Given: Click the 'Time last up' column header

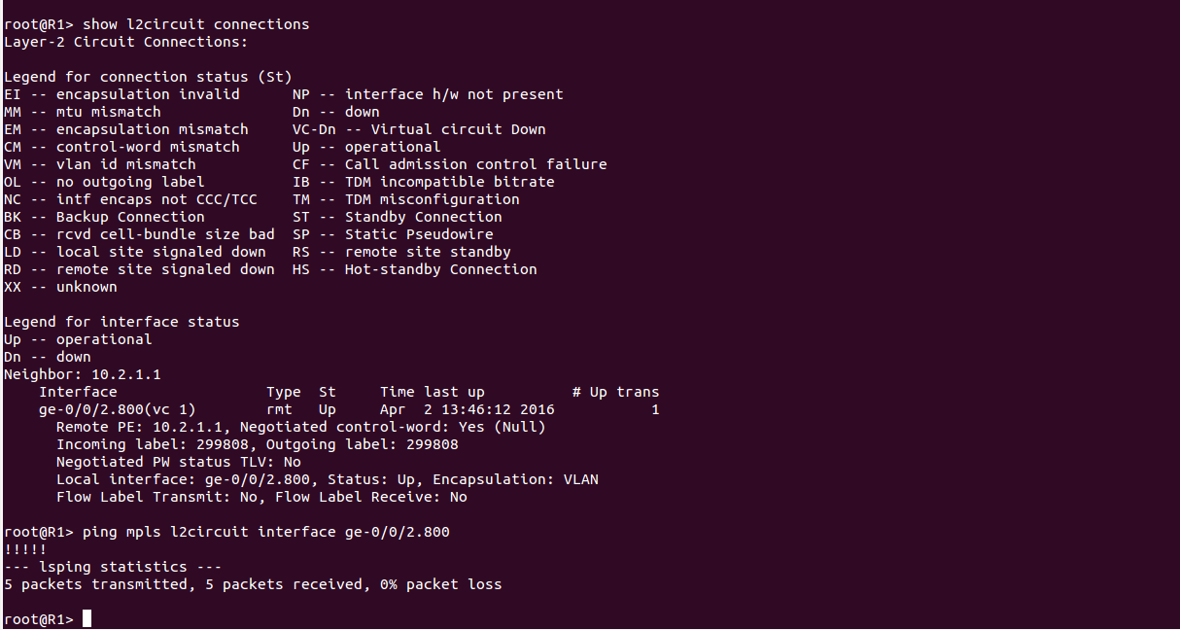Looking at the screenshot, I should coord(432,392).
